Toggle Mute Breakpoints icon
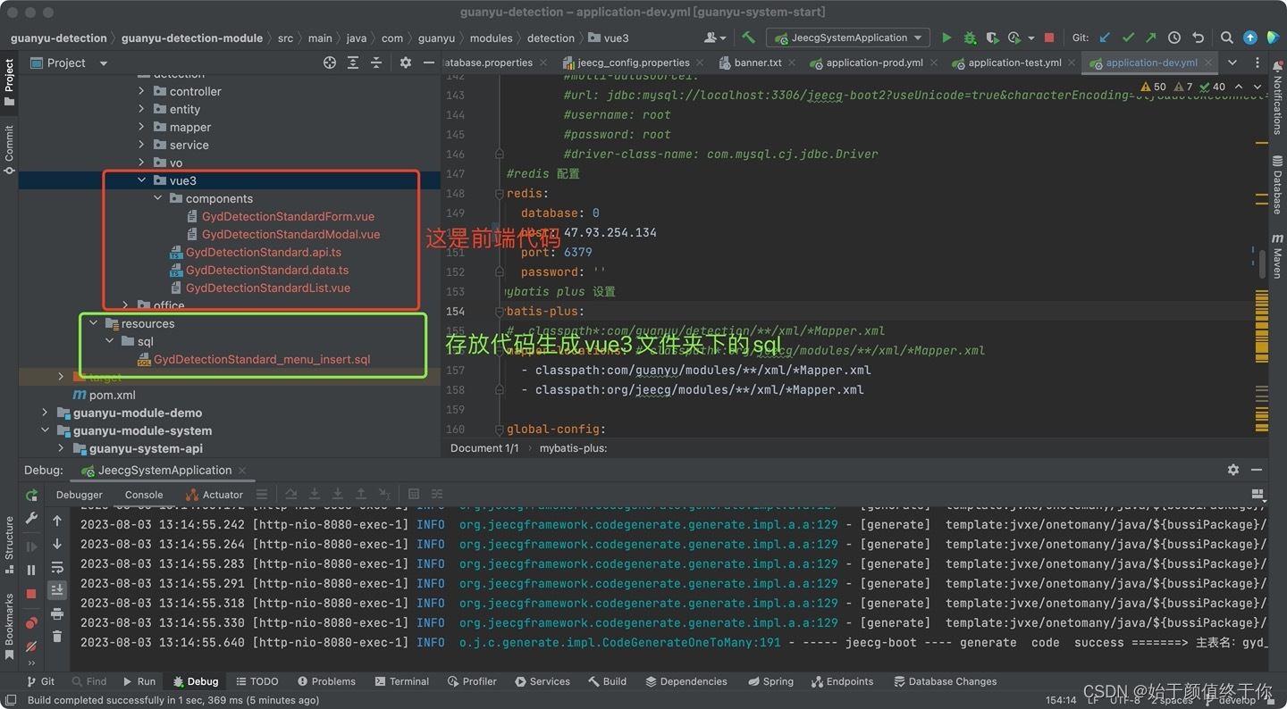Viewport: 1287px width, 709px height. (x=32, y=646)
